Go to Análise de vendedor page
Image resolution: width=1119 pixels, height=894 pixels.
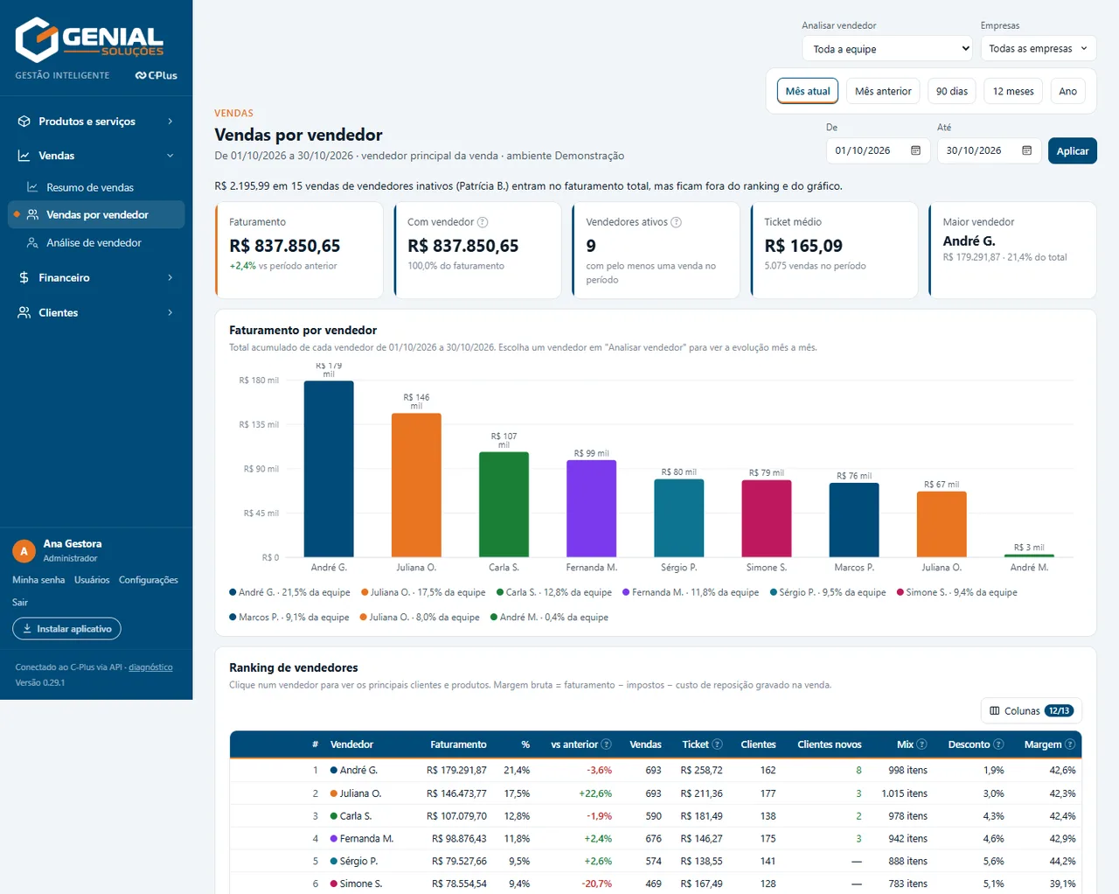96,242
